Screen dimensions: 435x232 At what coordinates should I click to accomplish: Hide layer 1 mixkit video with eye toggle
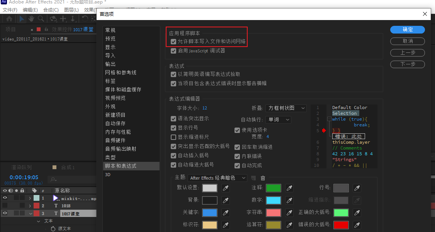click(x=5, y=198)
